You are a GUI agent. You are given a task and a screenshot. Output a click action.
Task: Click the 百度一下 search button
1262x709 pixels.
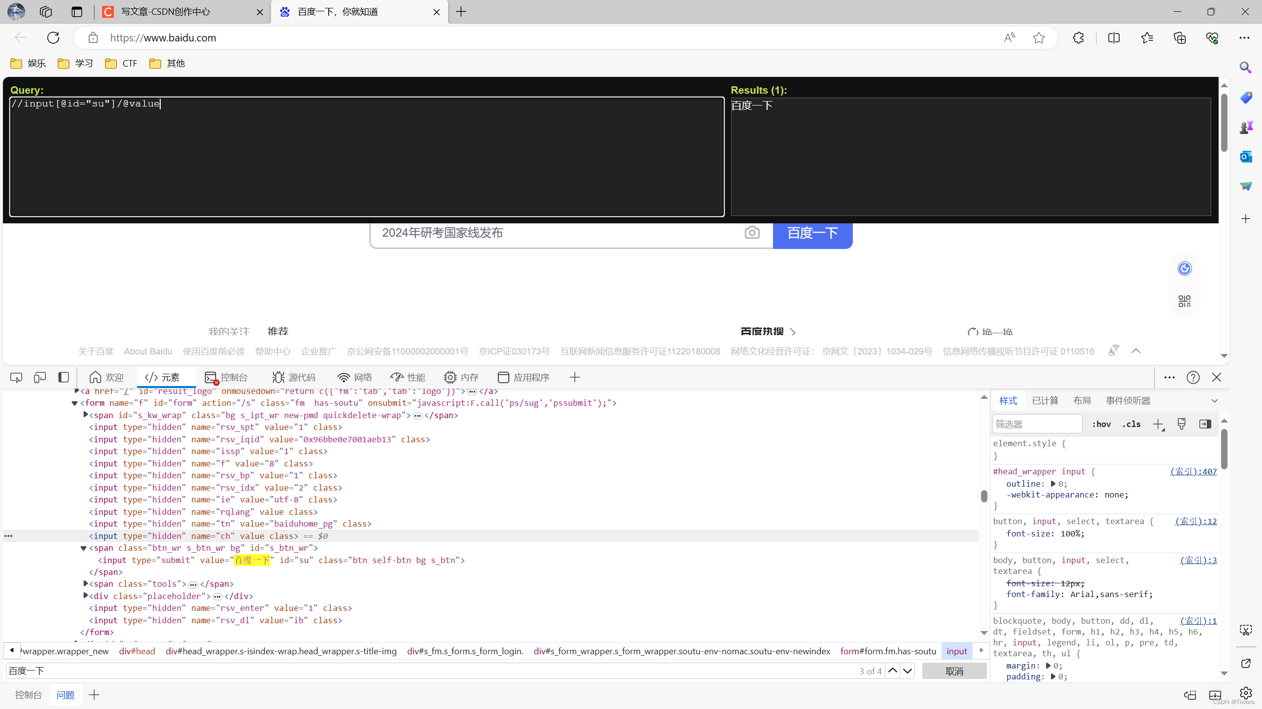(x=812, y=233)
